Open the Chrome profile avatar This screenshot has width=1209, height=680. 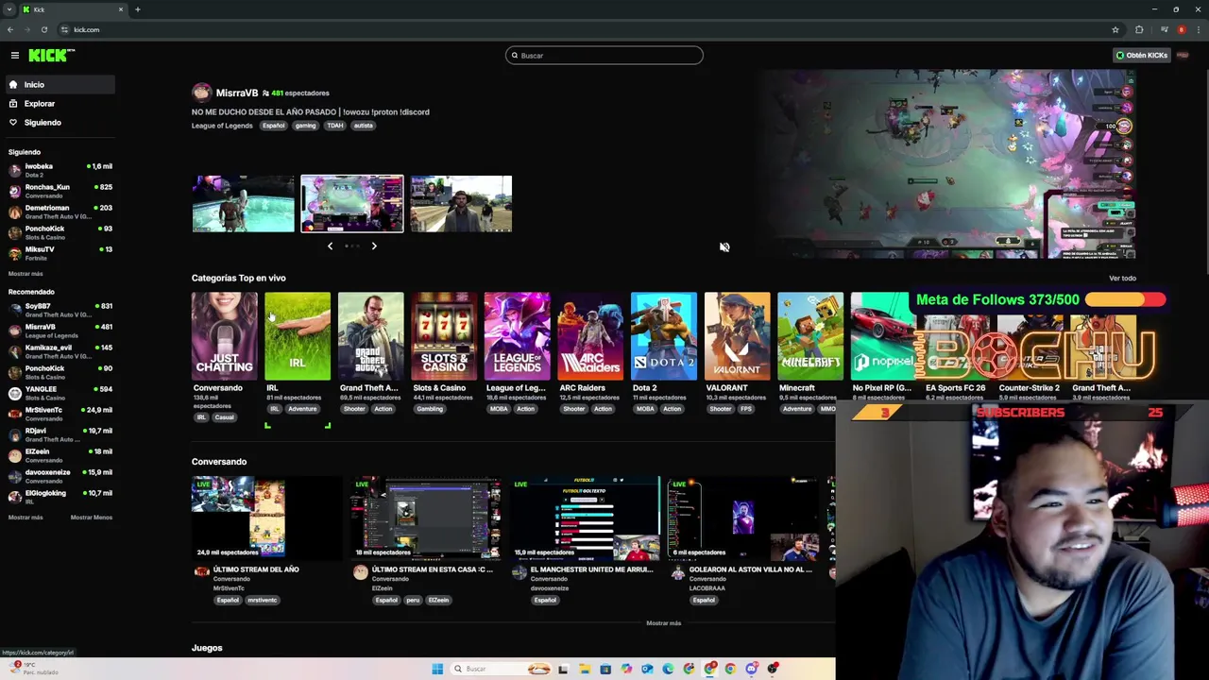pyautogui.click(x=1182, y=29)
